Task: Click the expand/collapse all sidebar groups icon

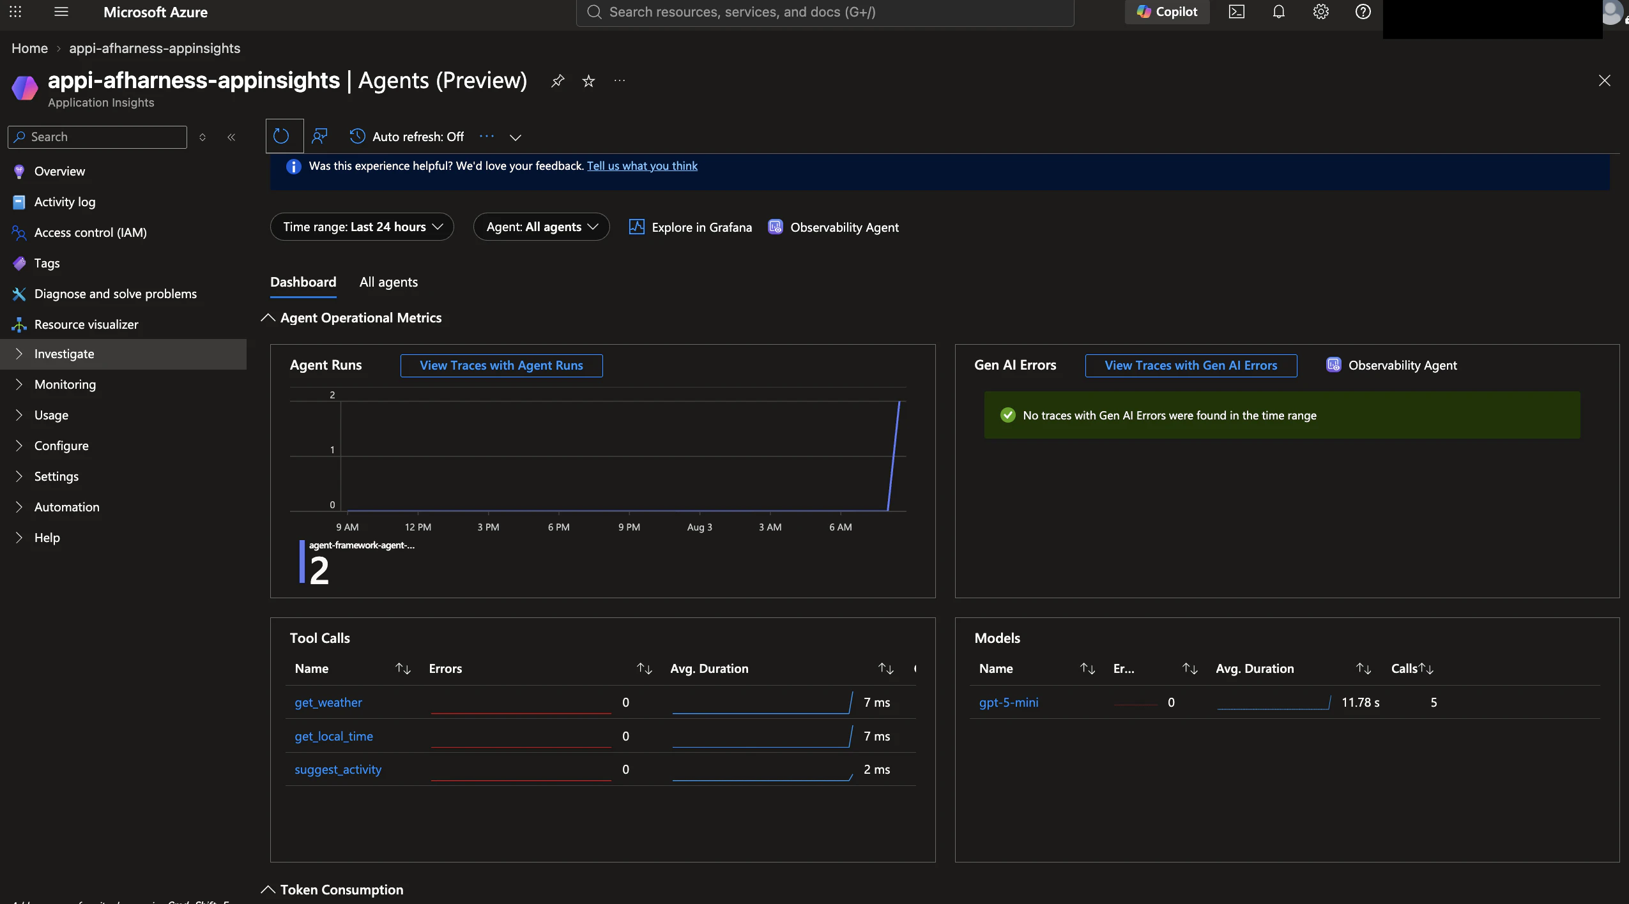Action: click(203, 137)
